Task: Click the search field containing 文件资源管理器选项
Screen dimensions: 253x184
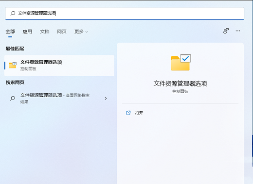Action: point(125,14)
